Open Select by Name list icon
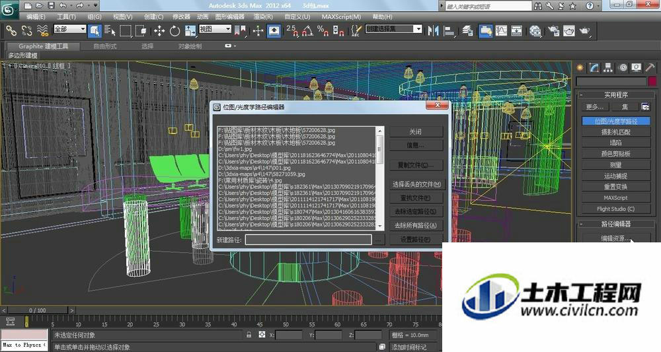 [x=110, y=31]
